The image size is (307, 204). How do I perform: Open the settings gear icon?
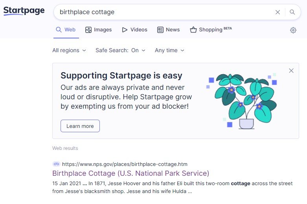pyautogui.click(x=293, y=30)
